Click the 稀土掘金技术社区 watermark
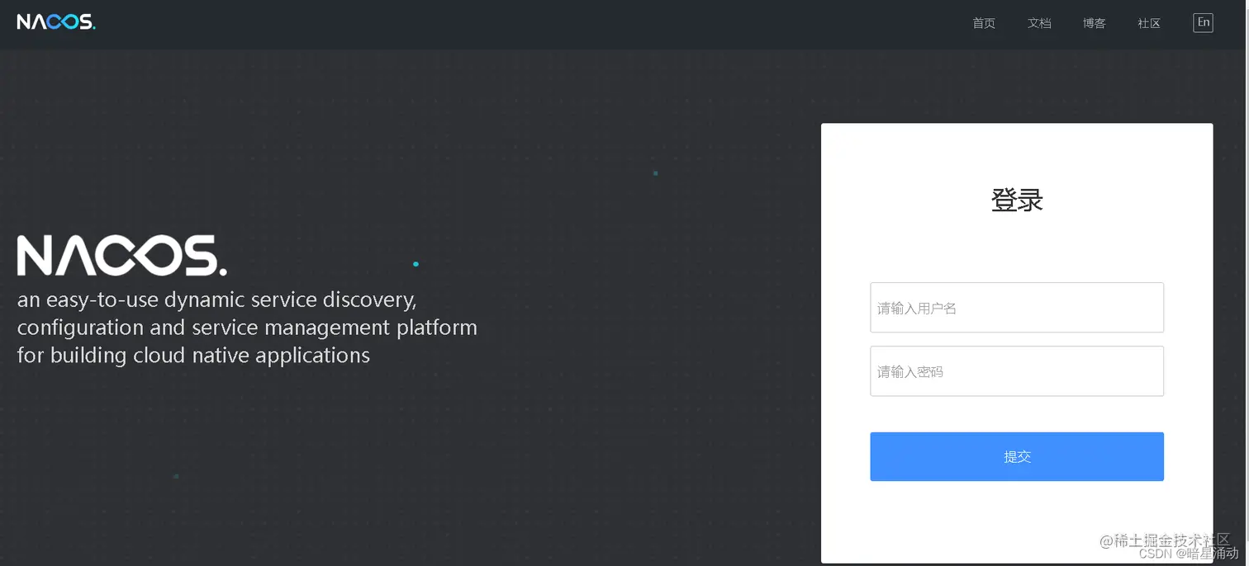The width and height of the screenshot is (1249, 566). 1165,540
